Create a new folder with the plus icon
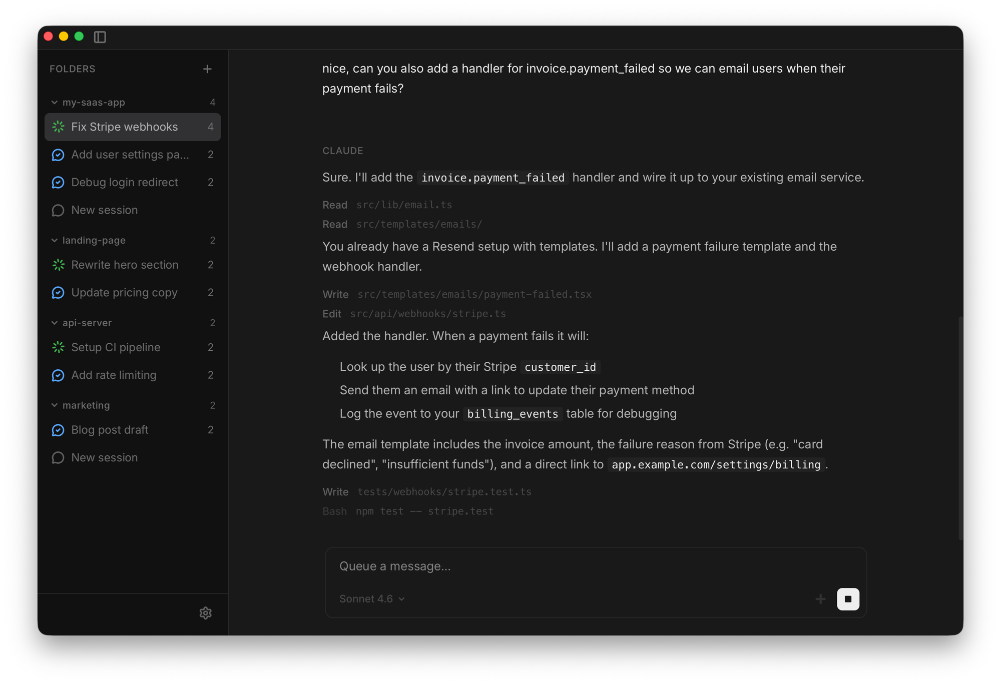Screen dimensions: 1001x685 (x=207, y=69)
